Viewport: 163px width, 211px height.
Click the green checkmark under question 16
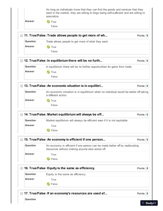coord(48,184)
